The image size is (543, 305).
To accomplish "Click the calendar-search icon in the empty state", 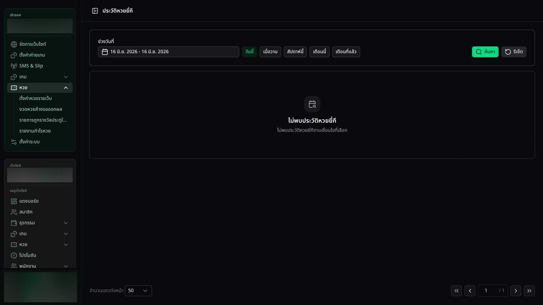I will (x=312, y=104).
